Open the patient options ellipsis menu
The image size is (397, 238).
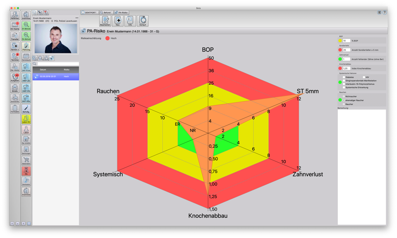(x=77, y=18)
